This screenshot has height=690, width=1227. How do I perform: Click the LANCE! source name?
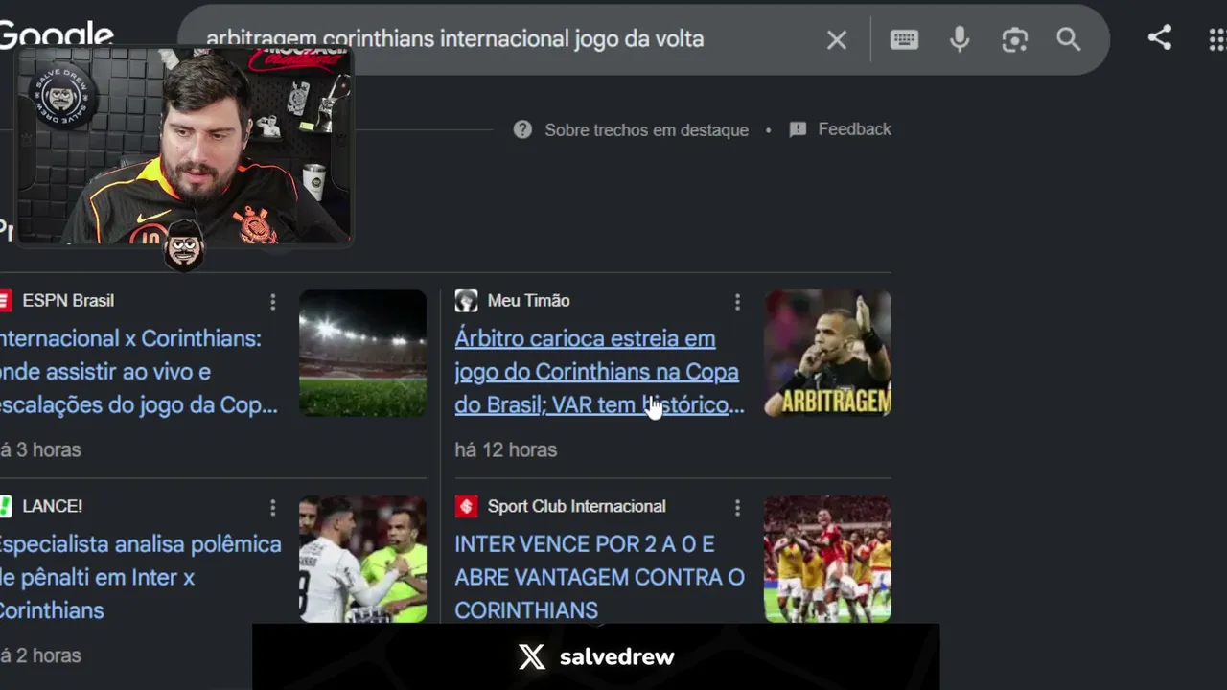click(53, 506)
